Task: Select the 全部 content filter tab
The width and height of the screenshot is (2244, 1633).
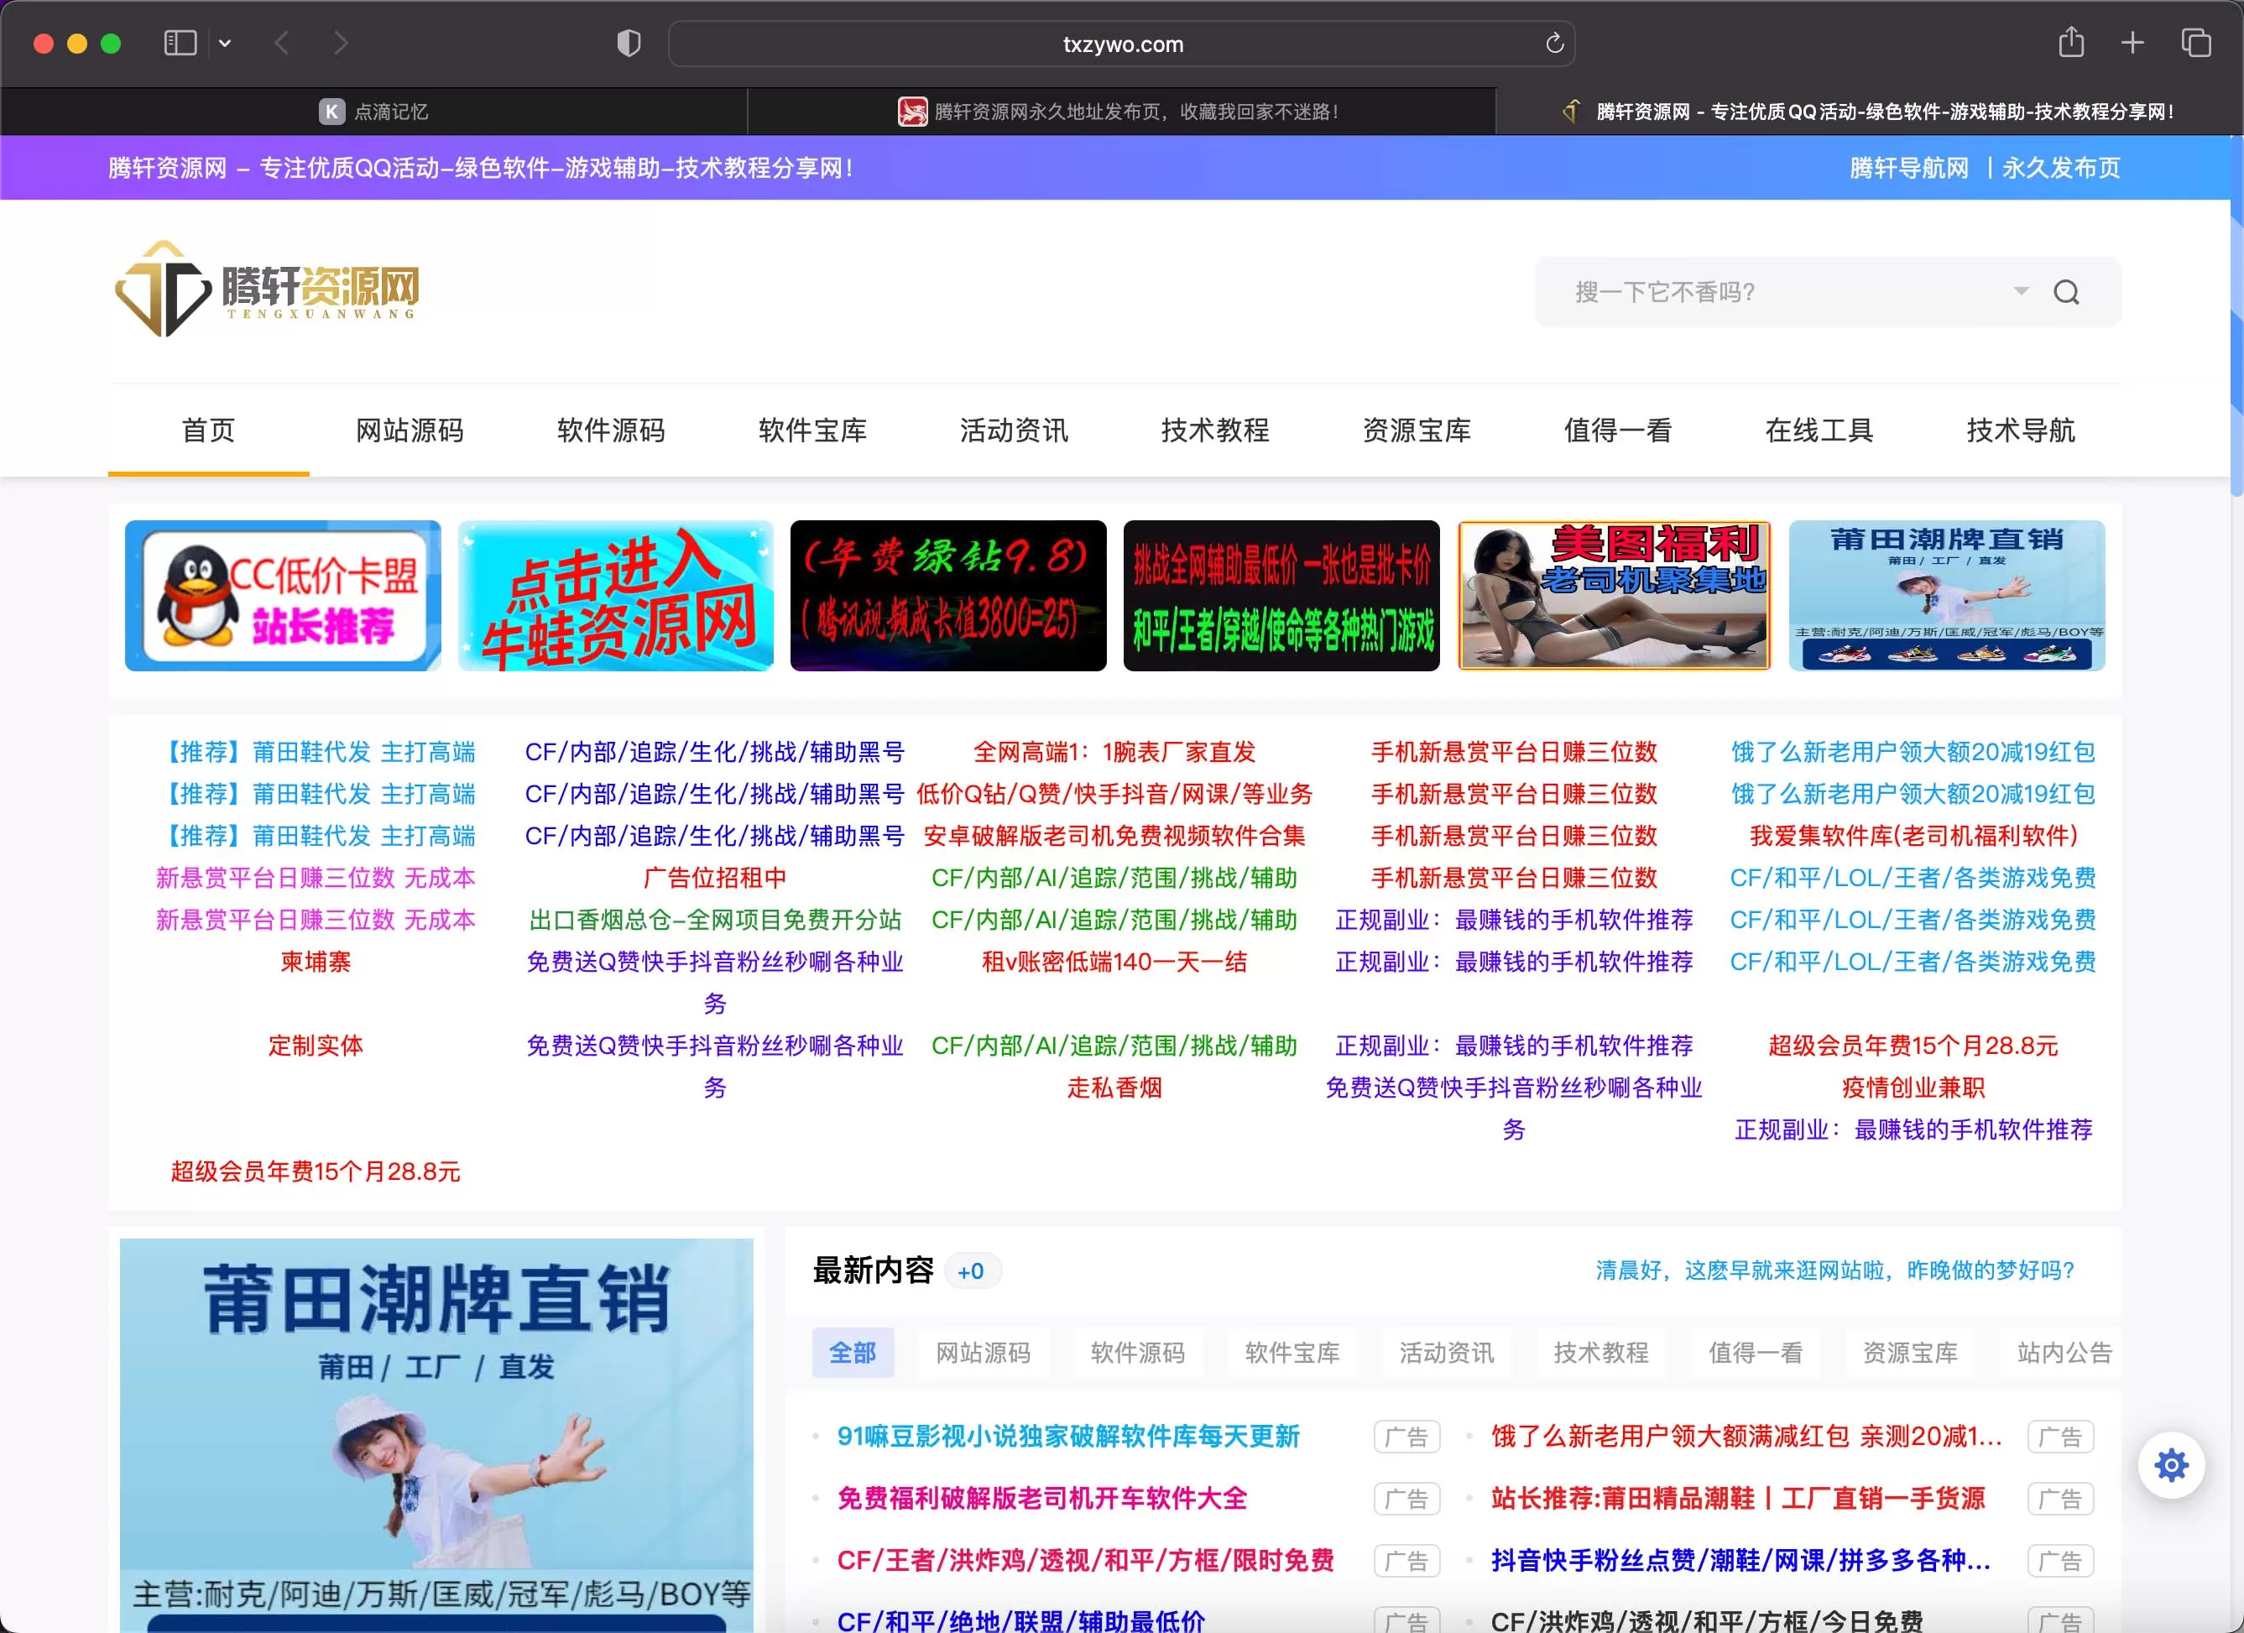Action: 852,1352
